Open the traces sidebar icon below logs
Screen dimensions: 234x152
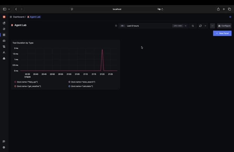pyautogui.click(x=4, y=53)
